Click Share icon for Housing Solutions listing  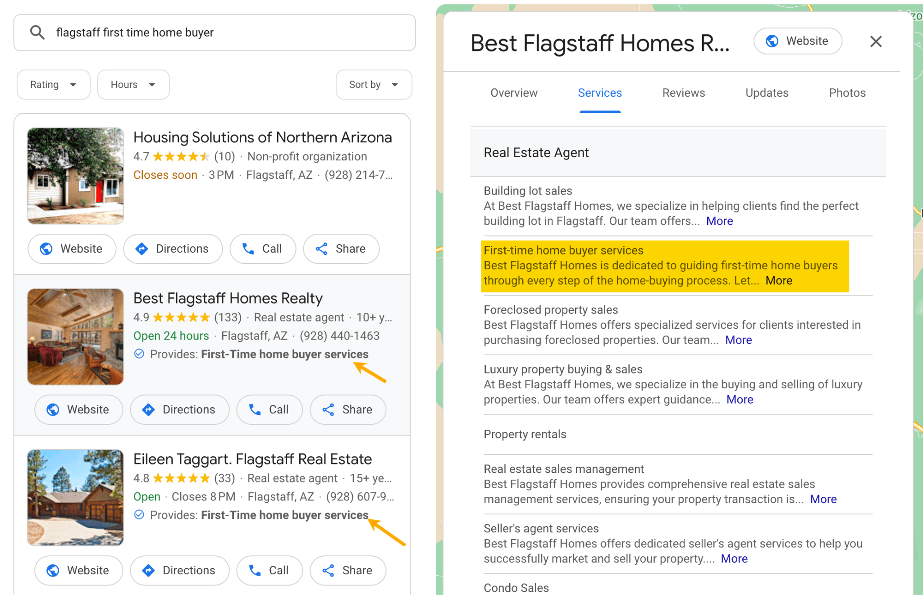pyautogui.click(x=321, y=249)
